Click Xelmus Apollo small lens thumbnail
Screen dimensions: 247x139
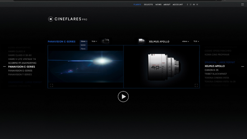[141, 41]
